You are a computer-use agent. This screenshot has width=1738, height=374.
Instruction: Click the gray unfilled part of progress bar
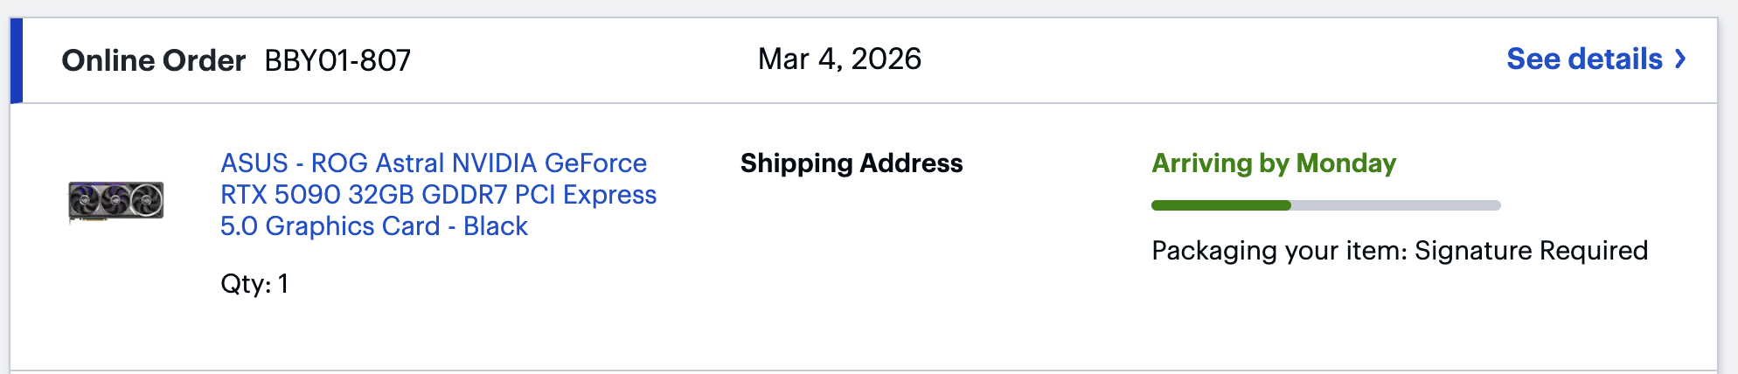(x=1395, y=205)
